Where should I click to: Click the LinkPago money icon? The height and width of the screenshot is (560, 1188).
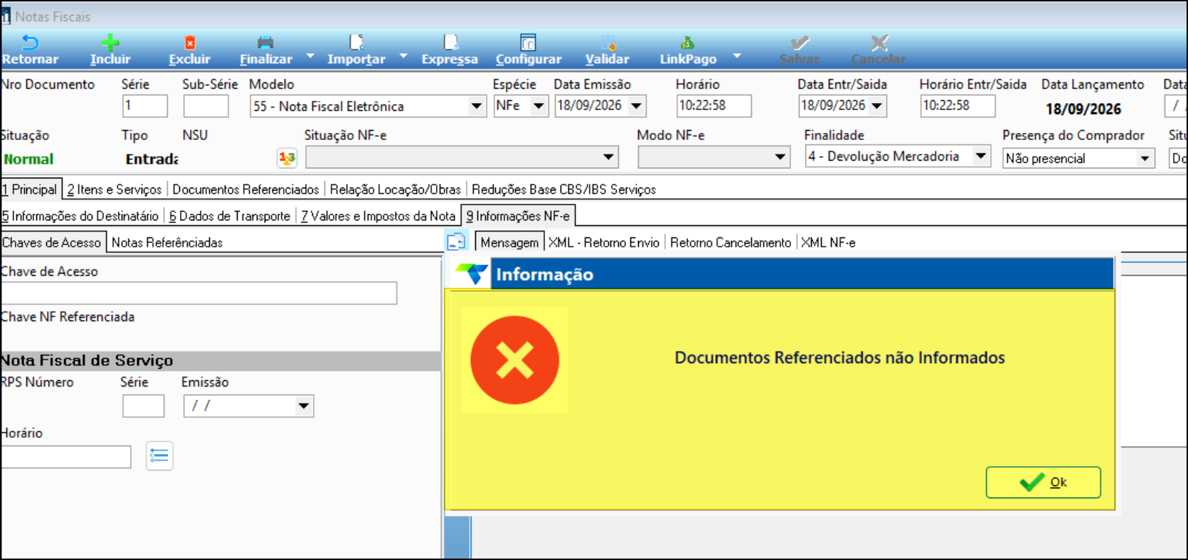tap(687, 43)
